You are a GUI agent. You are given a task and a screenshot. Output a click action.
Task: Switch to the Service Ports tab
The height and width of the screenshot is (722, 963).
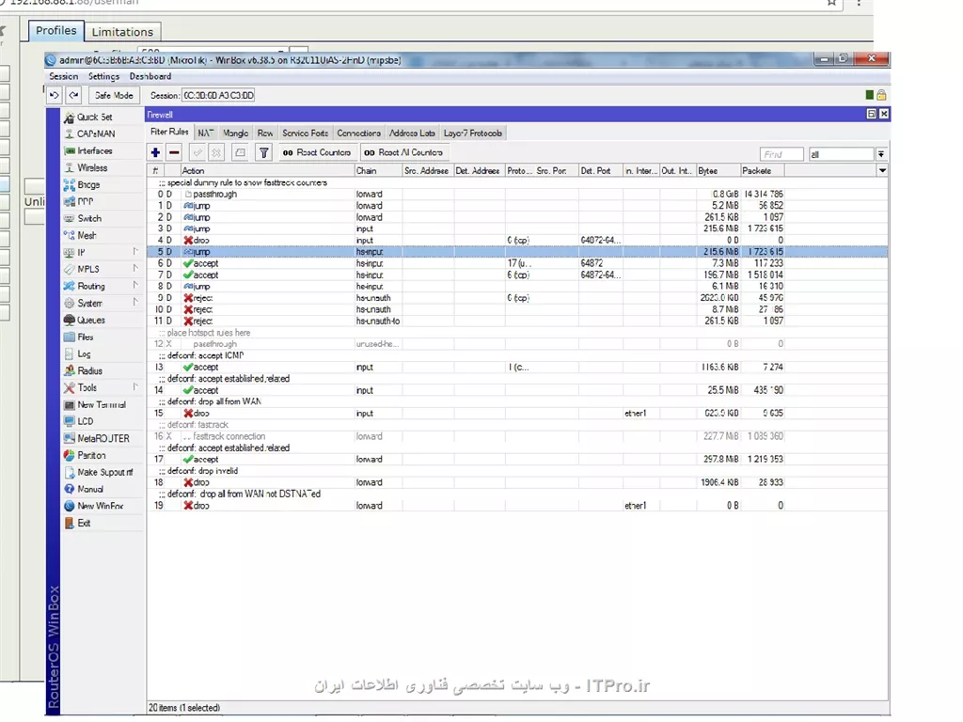[x=306, y=133]
